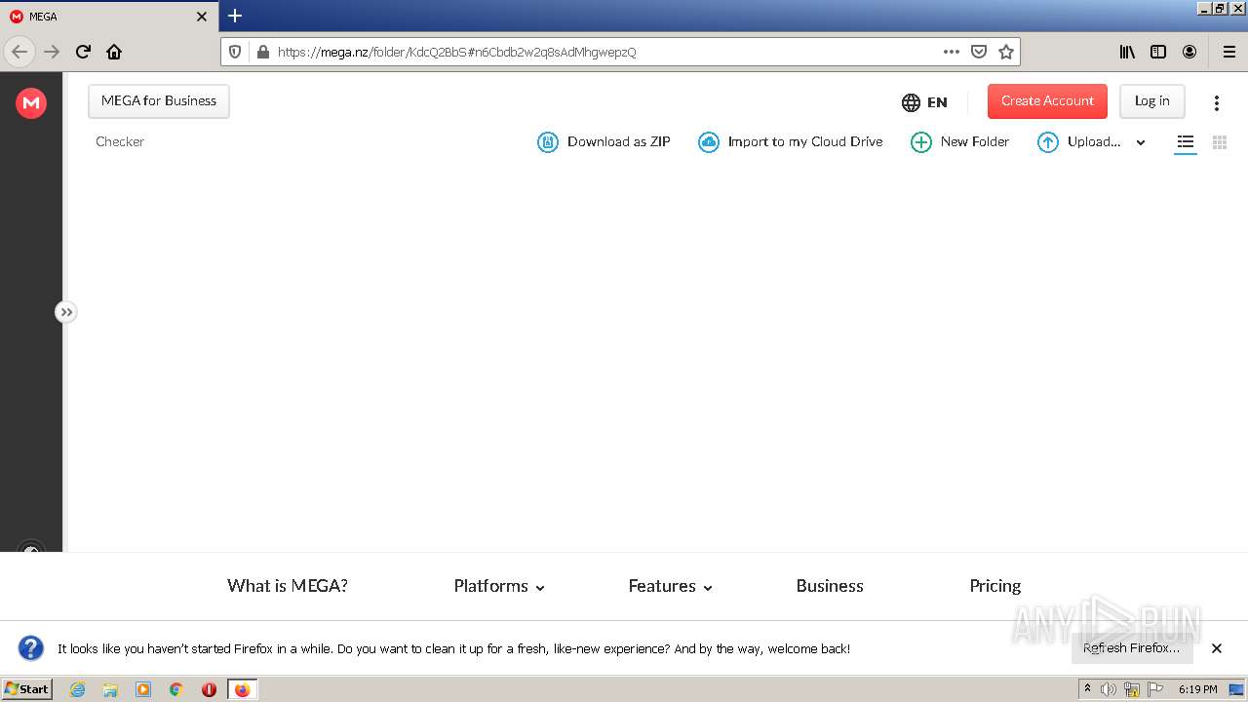Reload the current page
The height and width of the screenshot is (702, 1248).
[x=83, y=52]
